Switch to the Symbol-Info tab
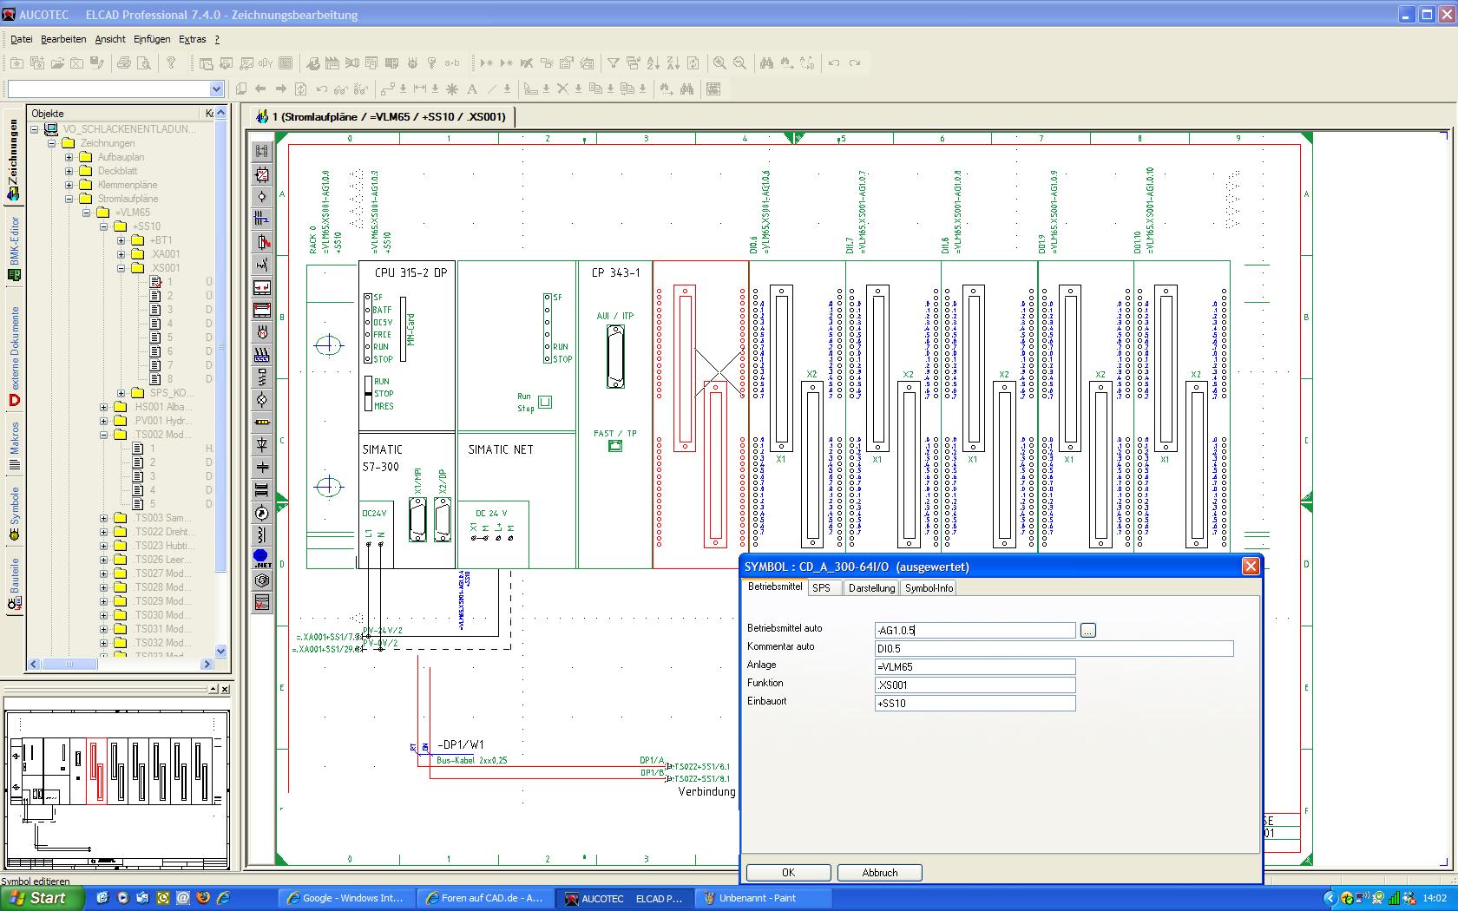 coord(929,587)
